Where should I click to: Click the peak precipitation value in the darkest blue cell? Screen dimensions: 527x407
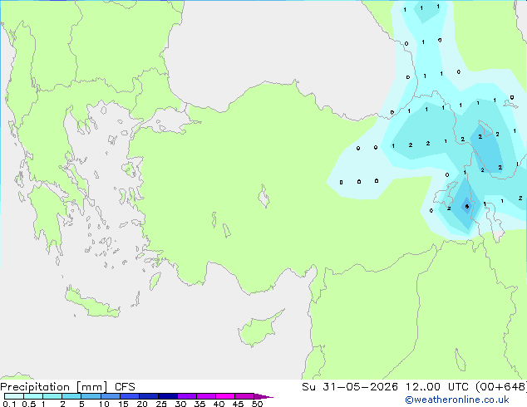pos(466,207)
